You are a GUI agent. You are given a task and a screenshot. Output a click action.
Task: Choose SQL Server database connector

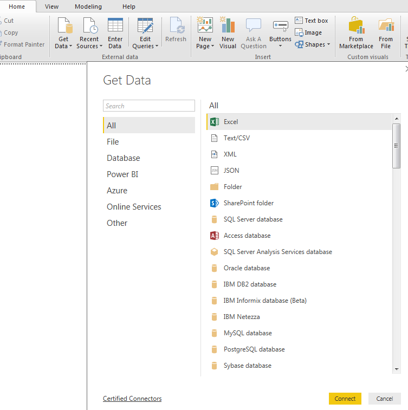(299, 219)
